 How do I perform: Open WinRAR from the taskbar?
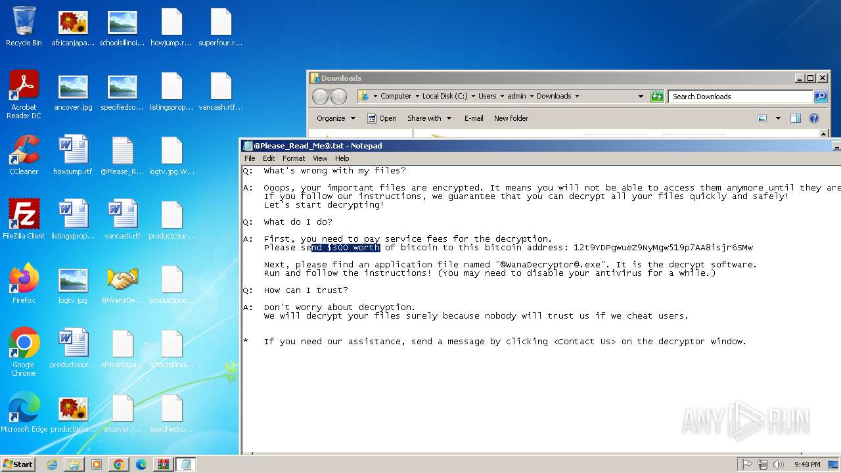click(164, 464)
